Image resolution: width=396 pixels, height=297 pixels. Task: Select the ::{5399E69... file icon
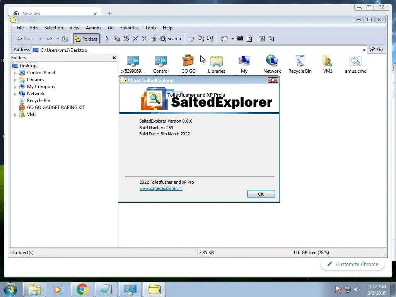[133, 65]
